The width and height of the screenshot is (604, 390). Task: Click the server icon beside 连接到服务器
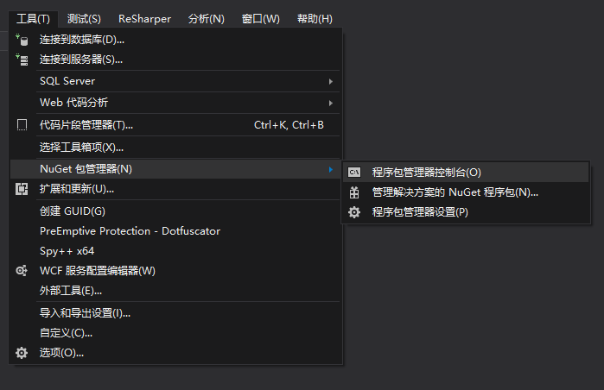22,60
